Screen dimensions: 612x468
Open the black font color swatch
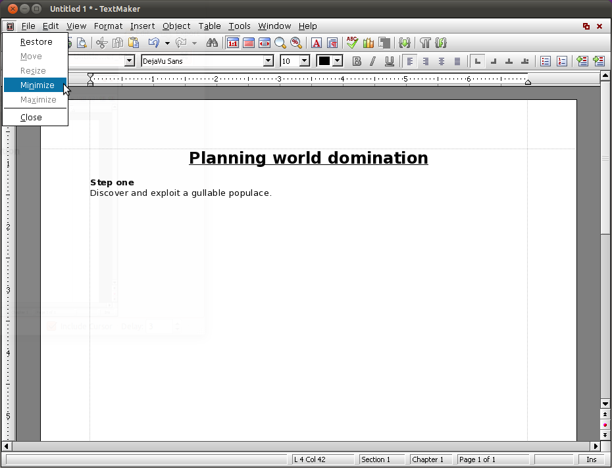tap(324, 61)
